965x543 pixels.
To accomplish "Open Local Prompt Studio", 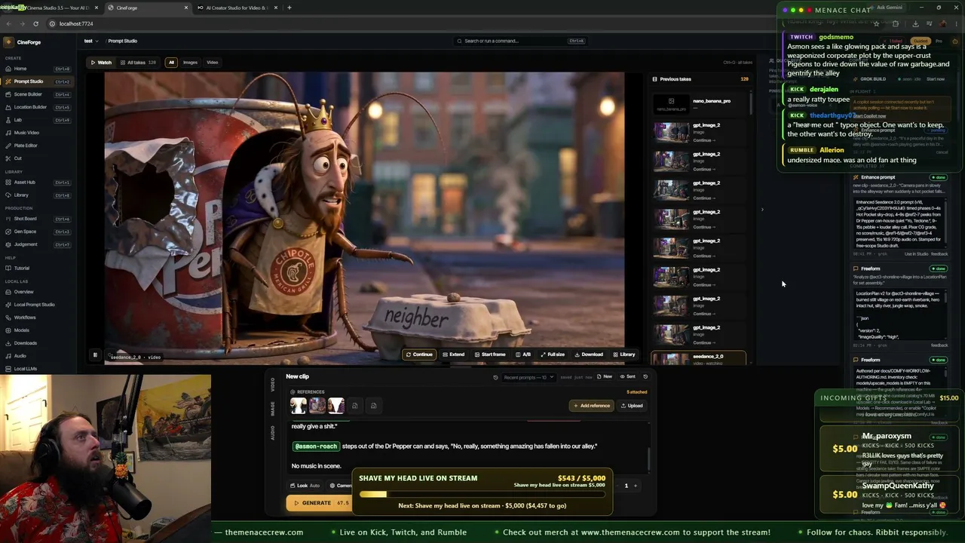I will [x=38, y=305].
